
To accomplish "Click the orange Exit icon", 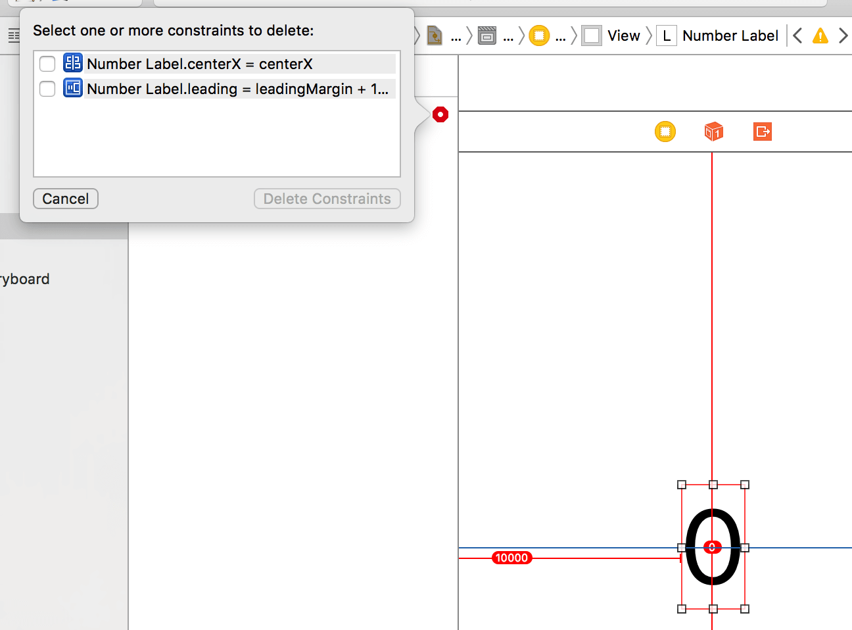I will 763,132.
